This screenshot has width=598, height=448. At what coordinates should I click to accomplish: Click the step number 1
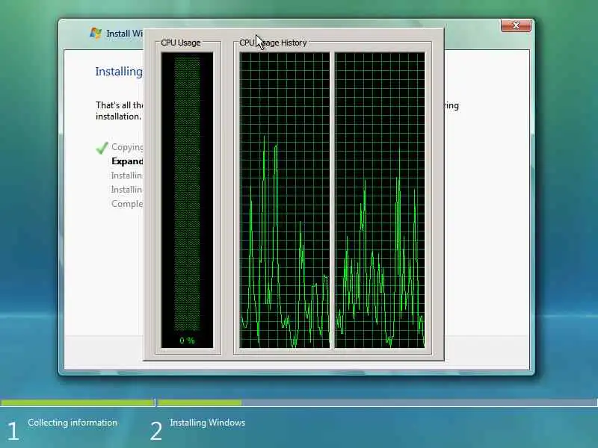pos(13,432)
